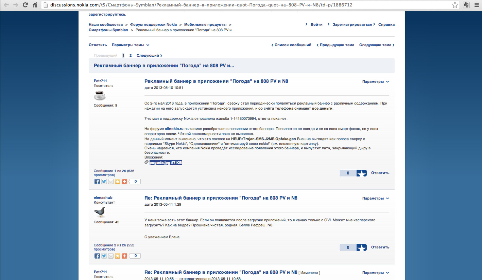The height and width of the screenshot is (280, 482).
Task: Open Параметры dropdown on first post
Action: click(376, 81)
